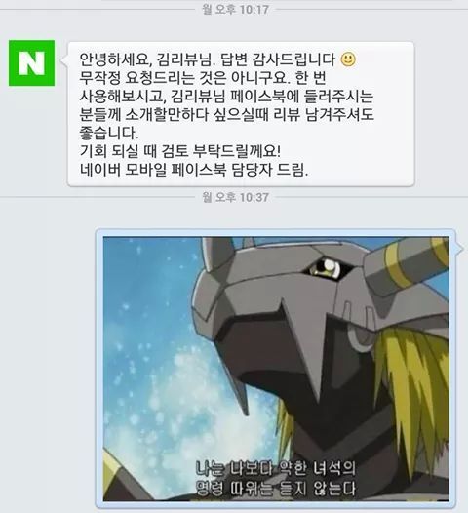Click the pointer tail of the received bubble
468x513 pixels.
click(64, 59)
